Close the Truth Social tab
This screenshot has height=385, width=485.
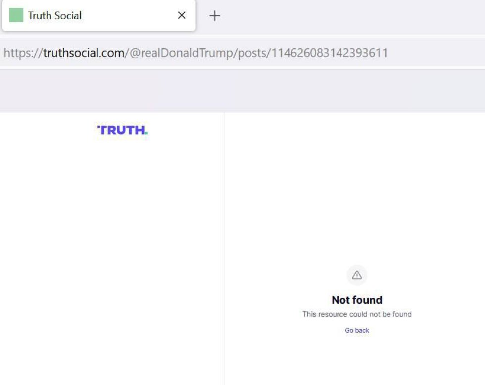(182, 15)
